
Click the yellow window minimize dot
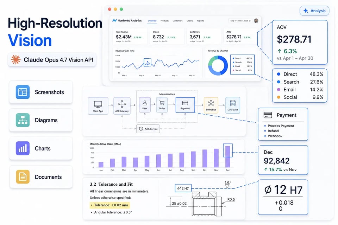coord(115,9)
